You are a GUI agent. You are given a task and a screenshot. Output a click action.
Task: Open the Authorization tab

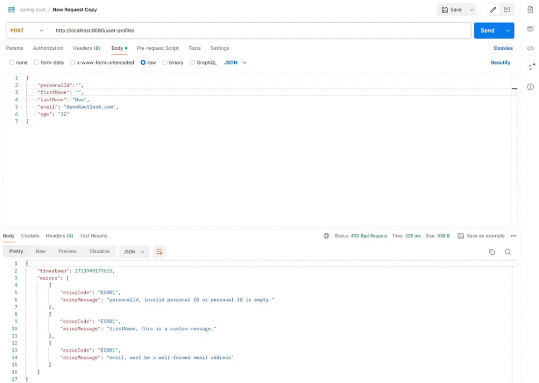[48, 48]
